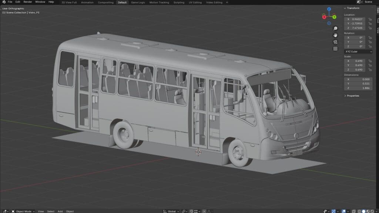Open the Add menu in viewport header
This screenshot has height=213, width=379.
tap(60, 211)
